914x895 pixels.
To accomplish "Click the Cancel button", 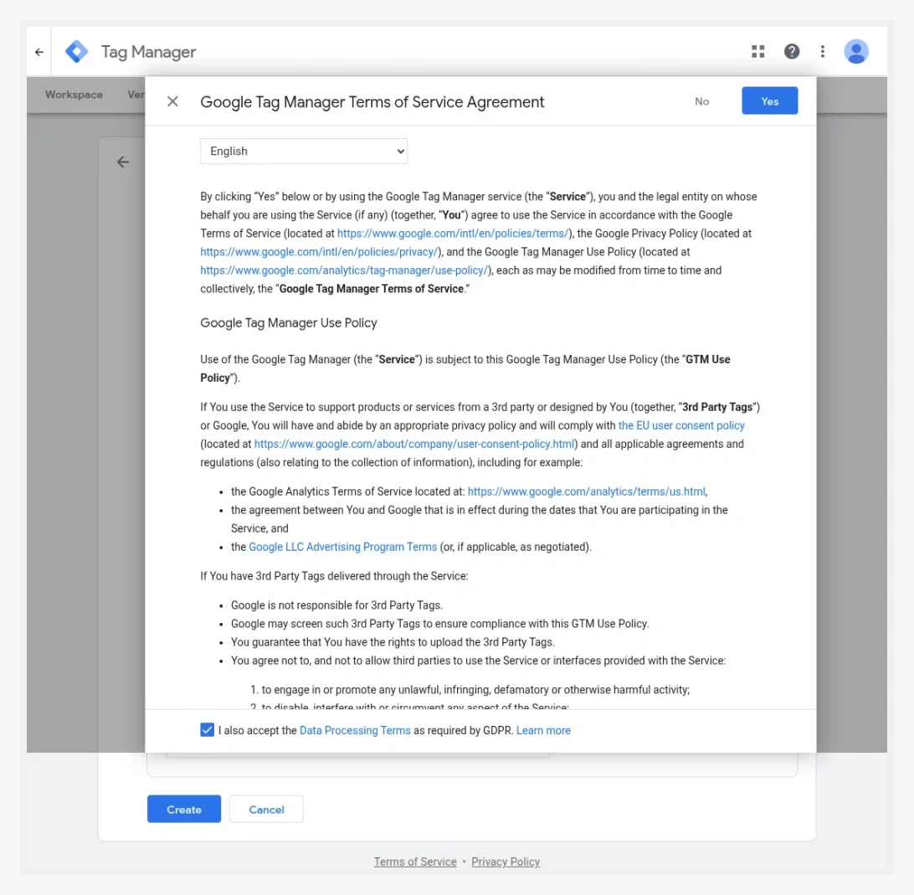I will coord(266,810).
